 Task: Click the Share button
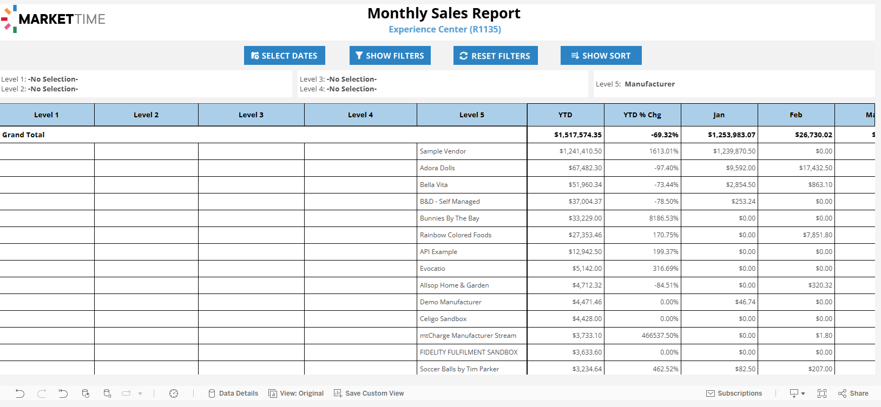click(853, 393)
